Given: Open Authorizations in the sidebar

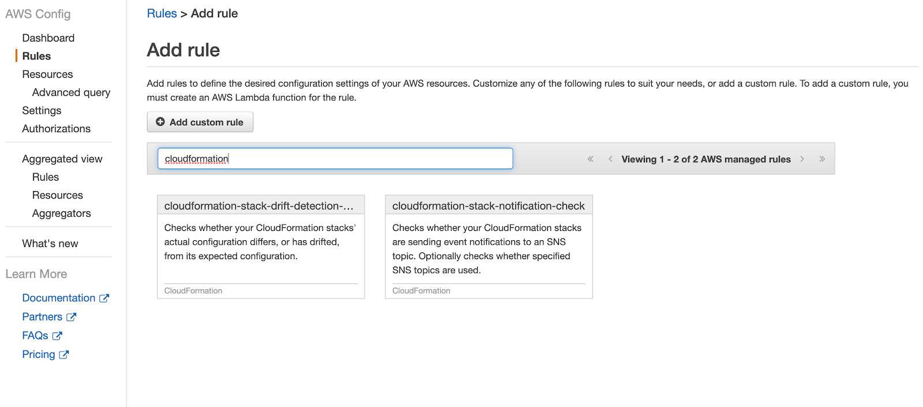Looking at the screenshot, I should 56,129.
